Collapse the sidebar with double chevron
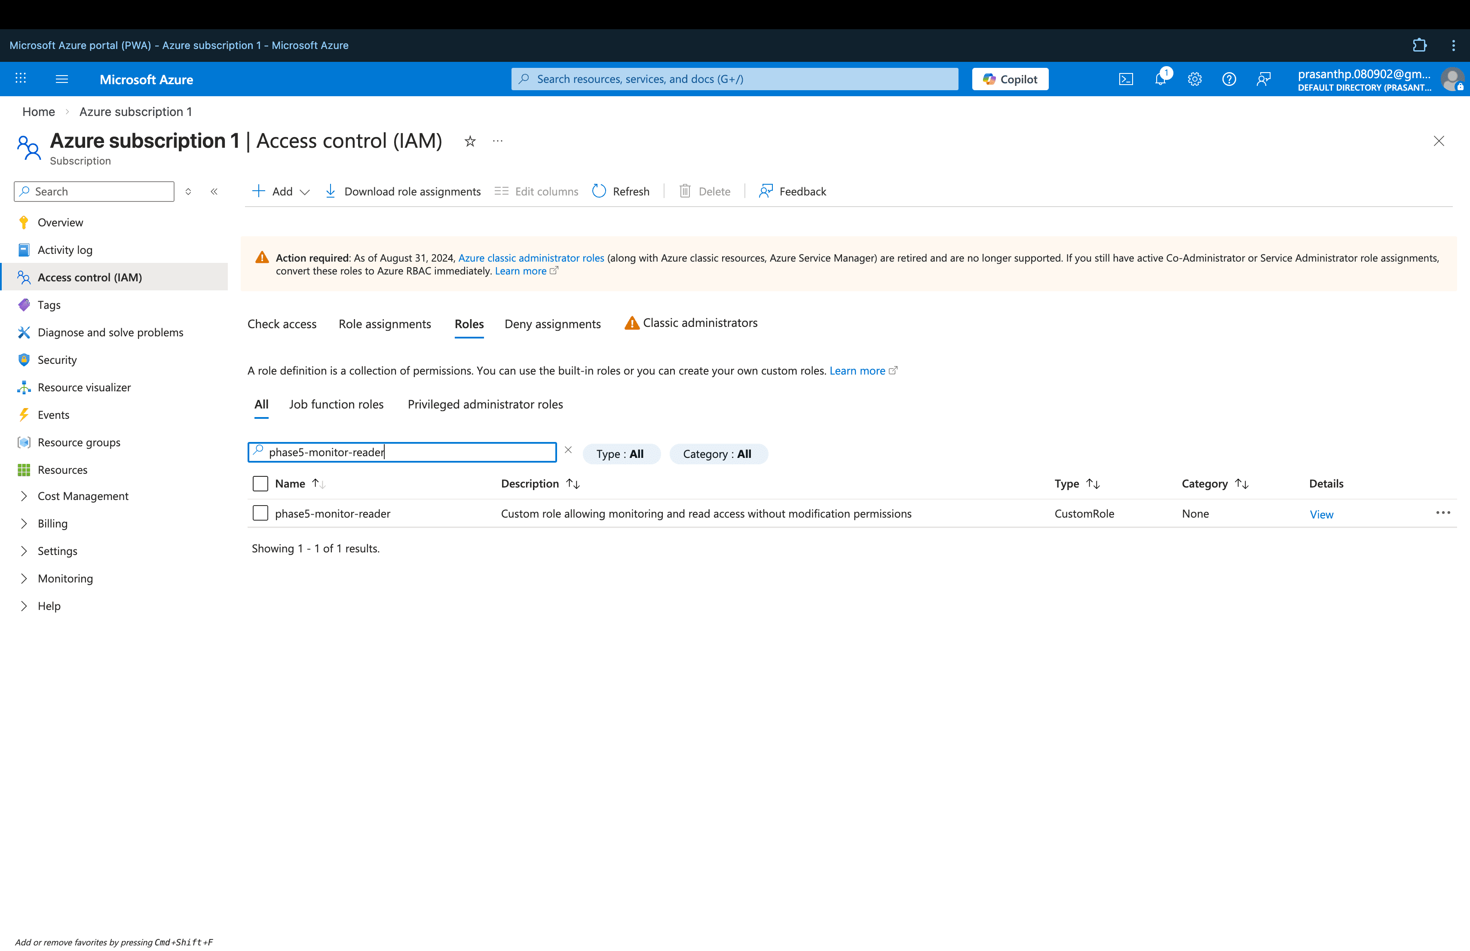 [x=214, y=191]
